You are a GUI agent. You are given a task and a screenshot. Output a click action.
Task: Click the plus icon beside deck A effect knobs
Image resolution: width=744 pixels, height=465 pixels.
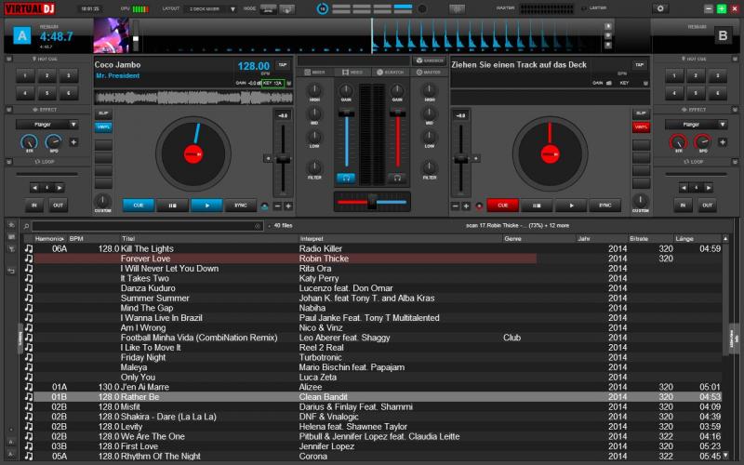73,142
